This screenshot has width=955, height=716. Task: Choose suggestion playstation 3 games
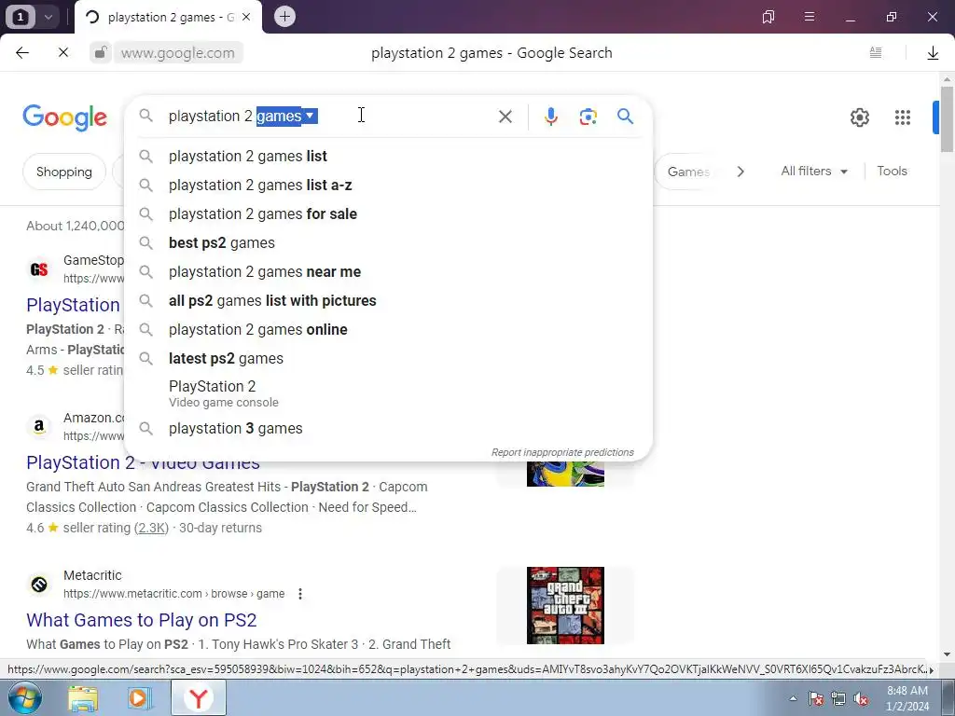pyautogui.click(x=388, y=429)
